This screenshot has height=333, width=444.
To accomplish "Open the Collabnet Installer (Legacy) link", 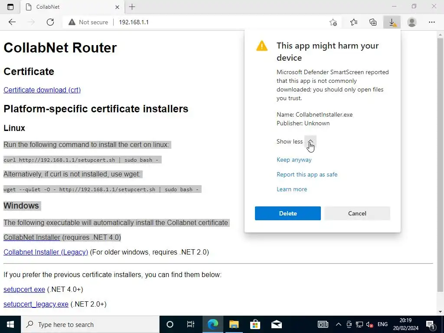I will (x=46, y=252).
